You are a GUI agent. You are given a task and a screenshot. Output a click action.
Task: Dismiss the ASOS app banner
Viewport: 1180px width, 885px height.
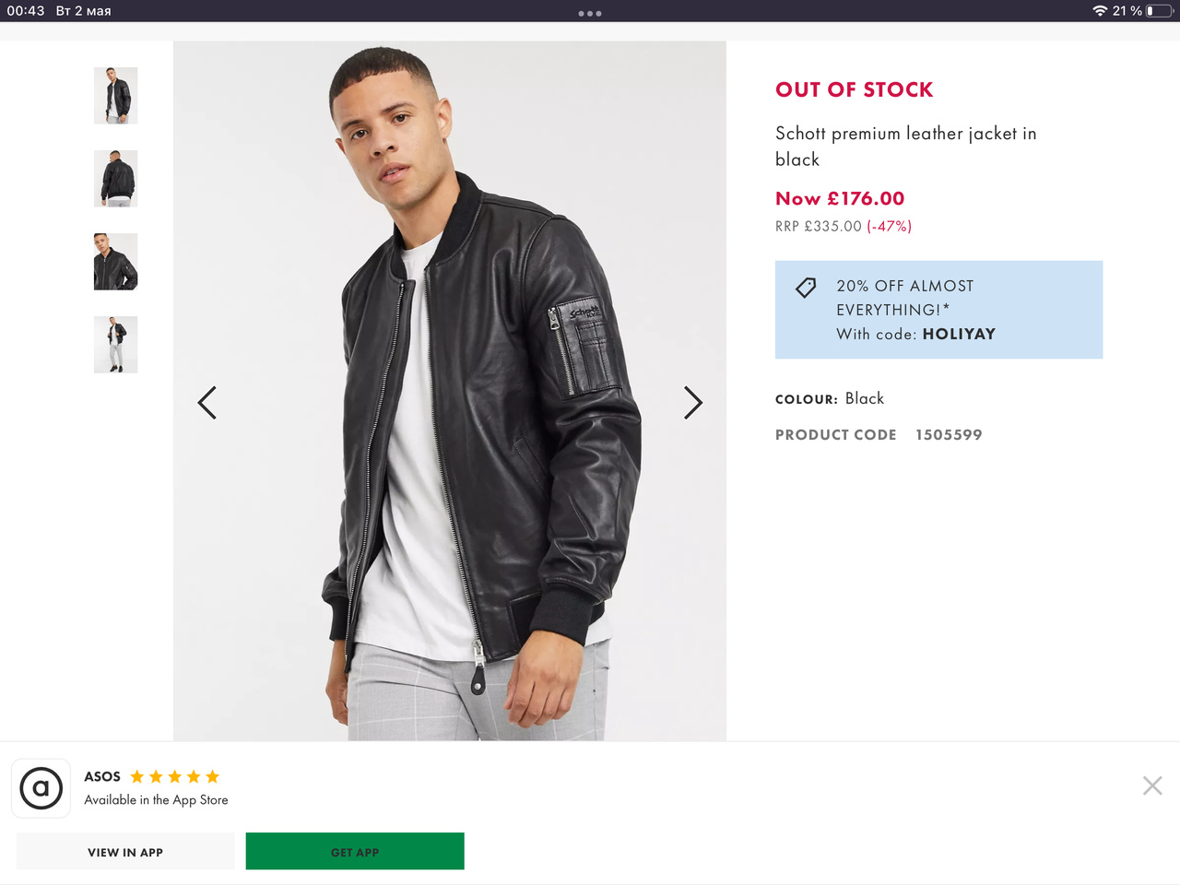coord(1152,785)
